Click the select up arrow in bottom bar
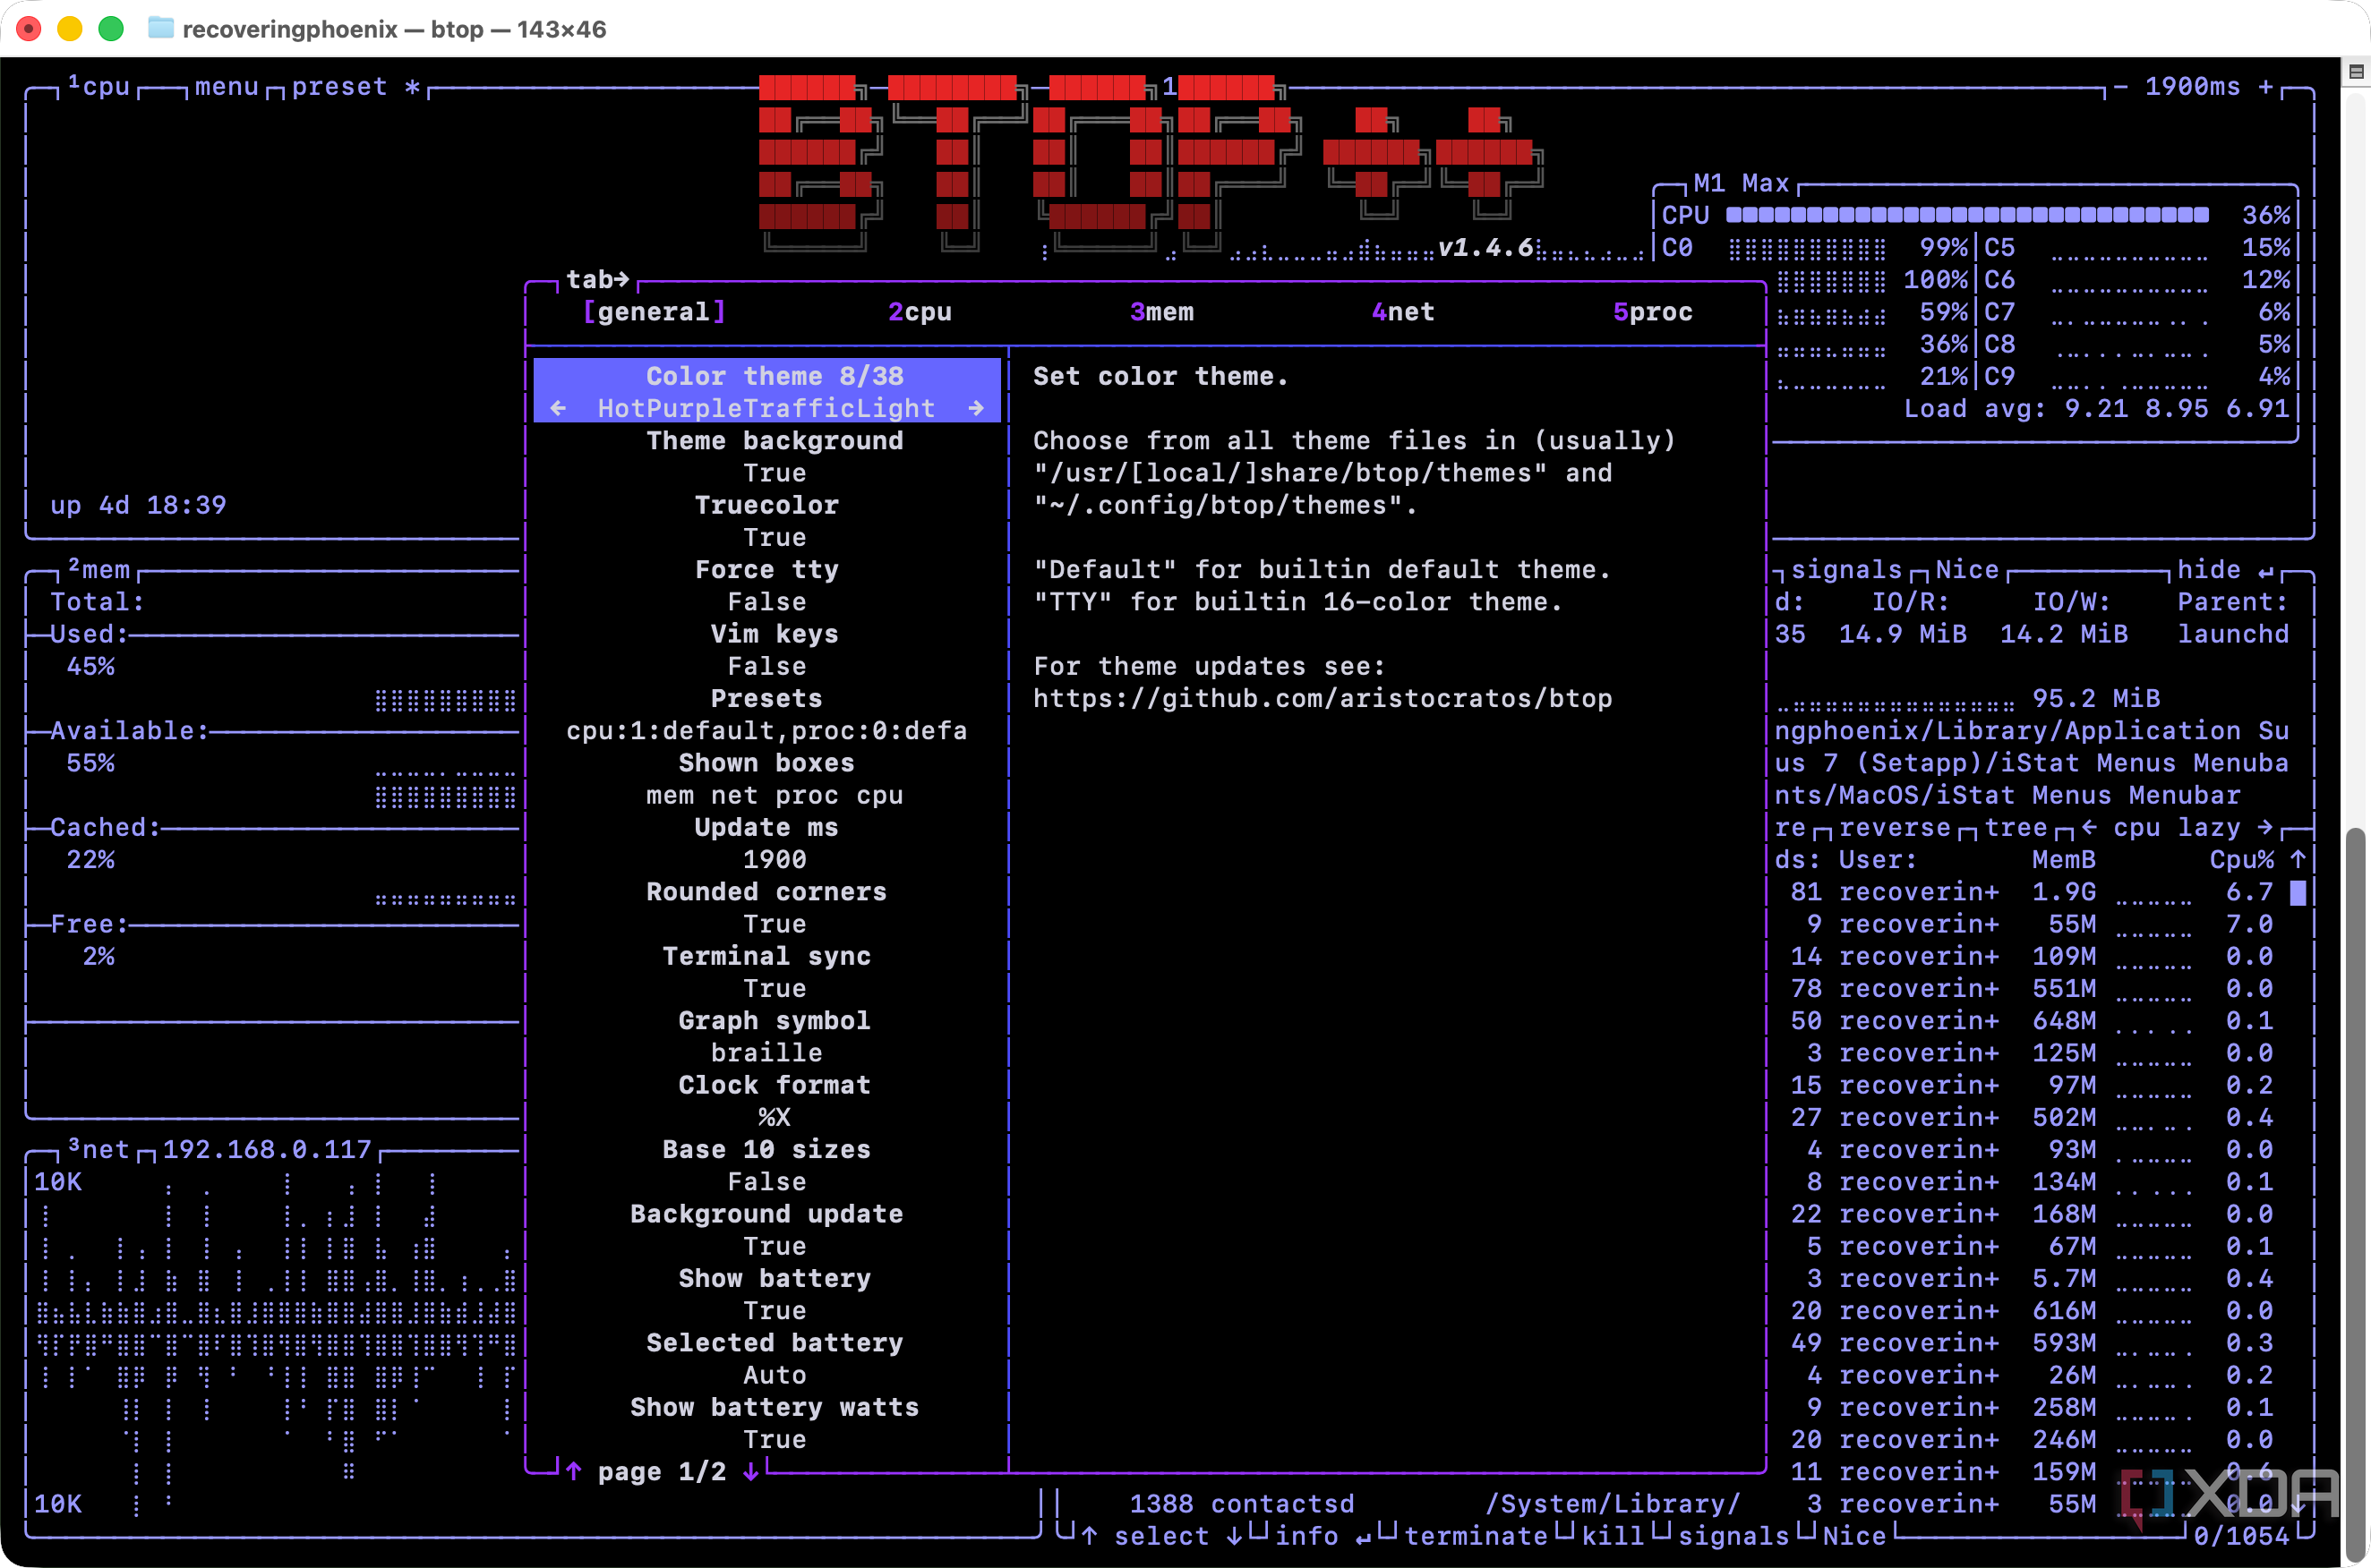This screenshot has height=1568, width=2371. [1090, 1535]
